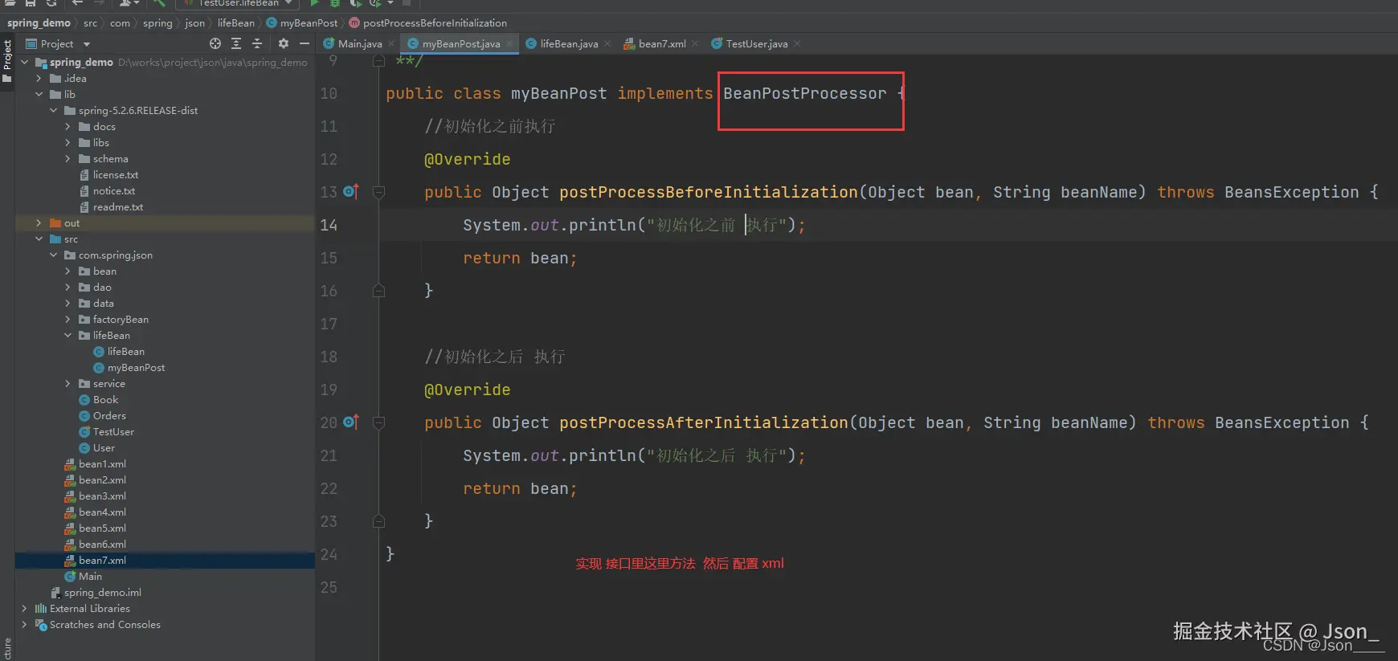This screenshot has width=1398, height=661.
Task: Hide the Project panel with the minus icon
Action: 305,43
